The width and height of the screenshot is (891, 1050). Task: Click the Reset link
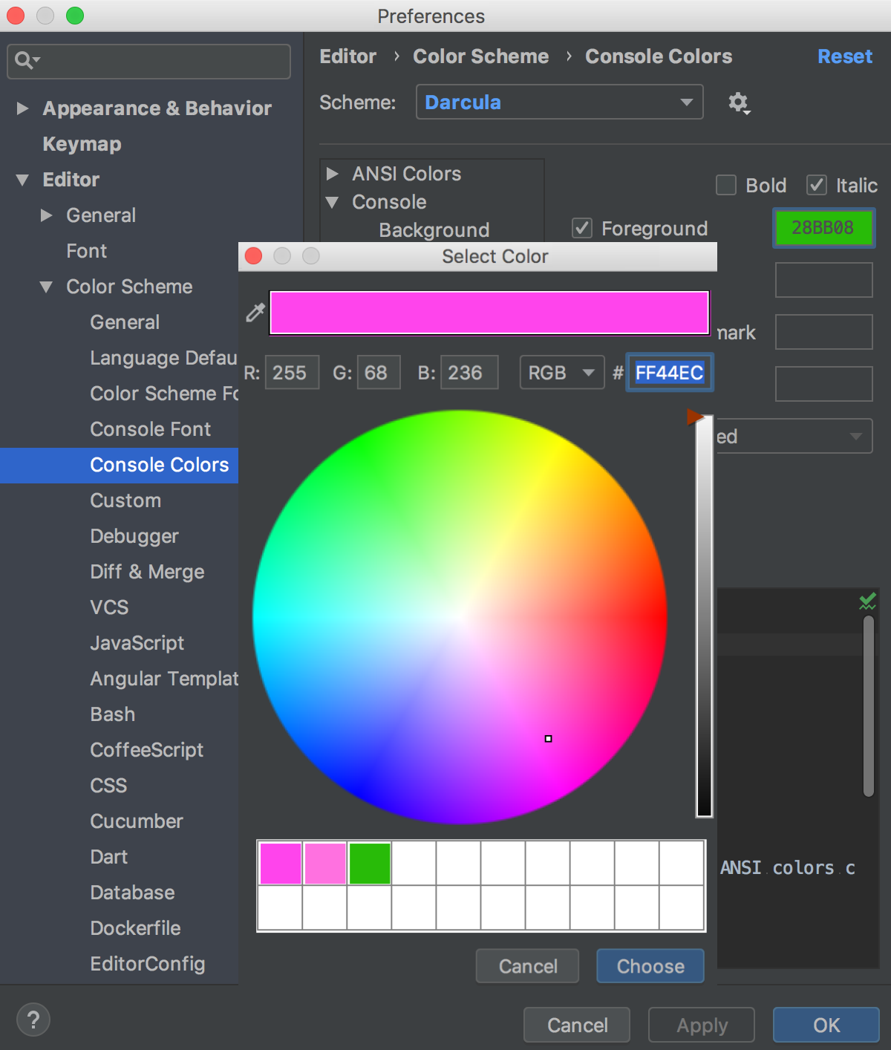pos(845,56)
